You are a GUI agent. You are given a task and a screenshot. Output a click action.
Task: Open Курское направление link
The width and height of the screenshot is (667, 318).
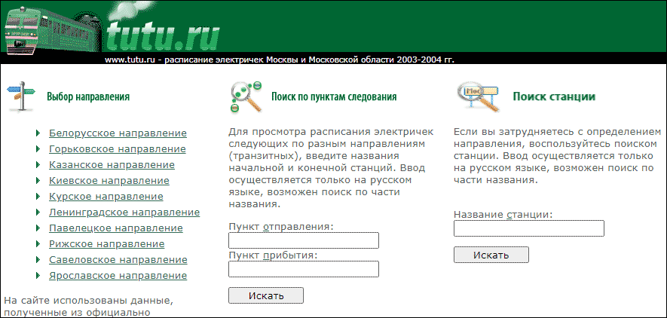[106, 197]
